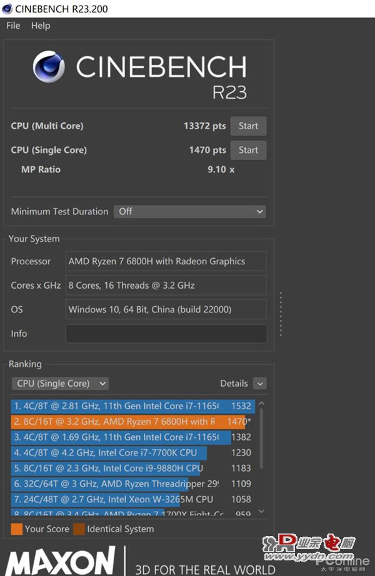Start the CPU Single Core test
Viewport: 375px width, 576px height.
248,150
